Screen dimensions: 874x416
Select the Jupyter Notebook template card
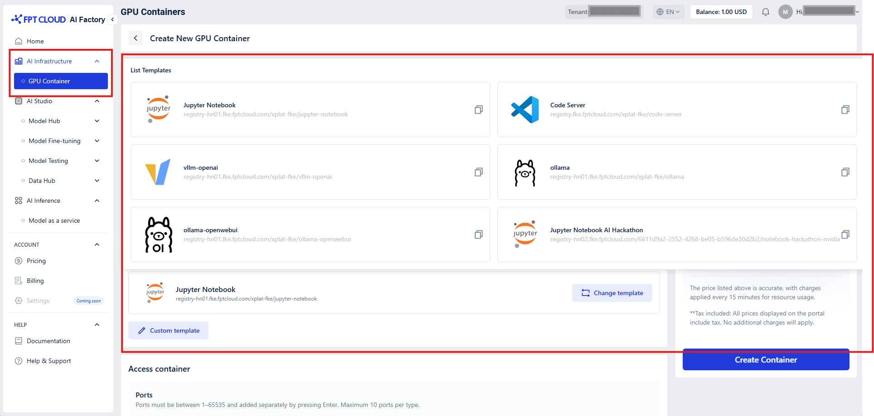point(310,110)
